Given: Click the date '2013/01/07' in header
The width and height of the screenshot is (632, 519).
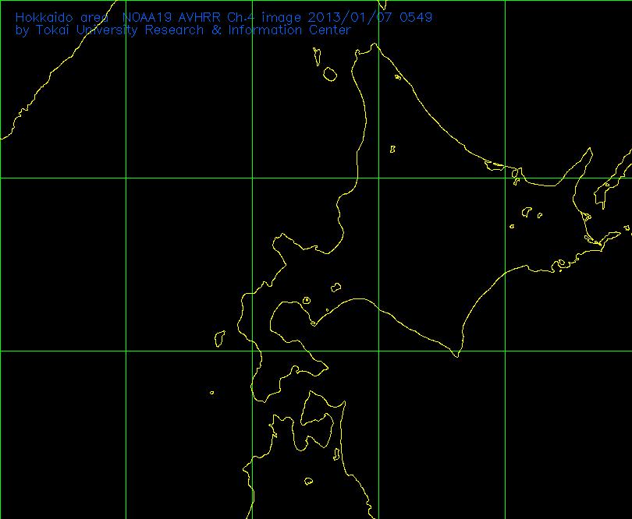Looking at the screenshot, I should pos(350,17).
